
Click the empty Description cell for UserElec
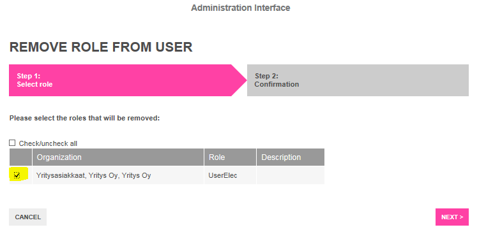click(291, 175)
